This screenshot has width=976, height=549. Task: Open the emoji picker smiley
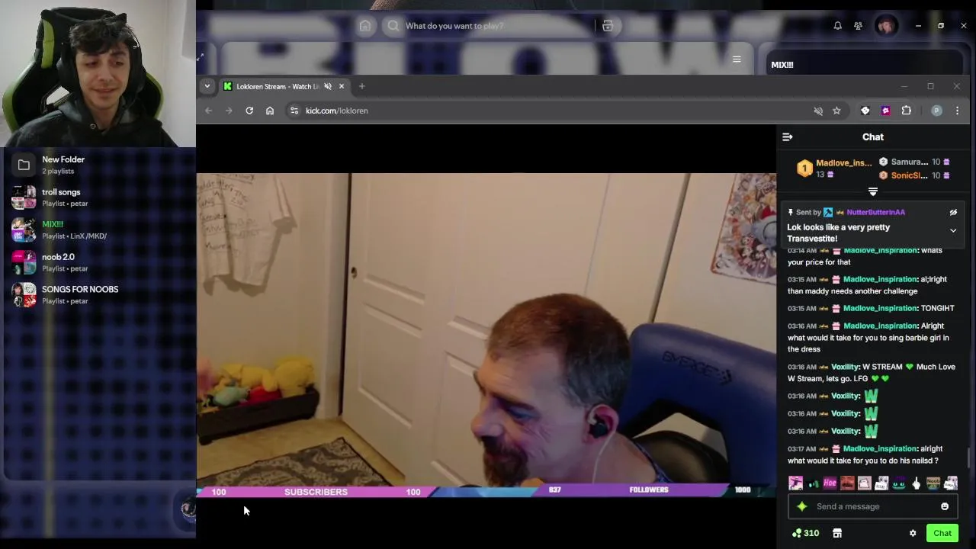coord(945,506)
